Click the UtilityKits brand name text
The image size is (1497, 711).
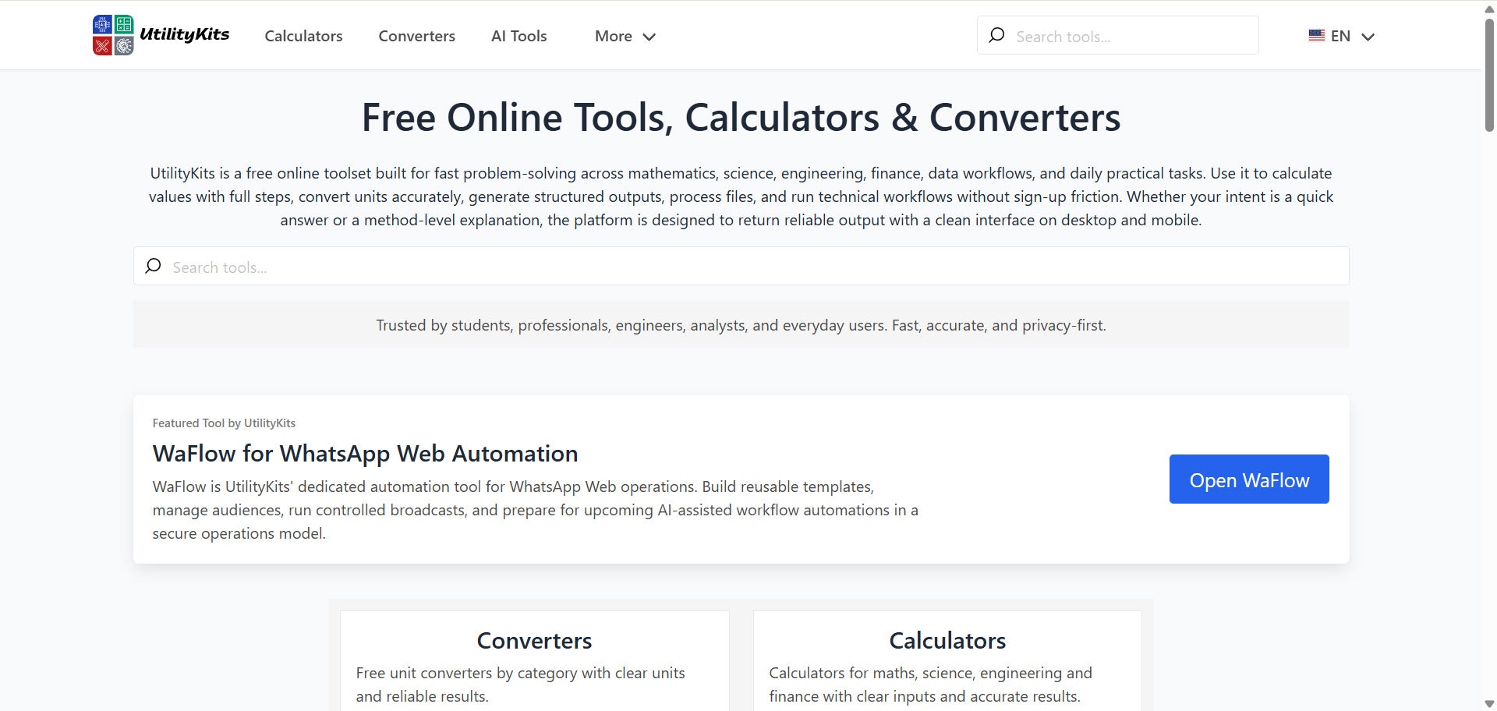point(184,34)
